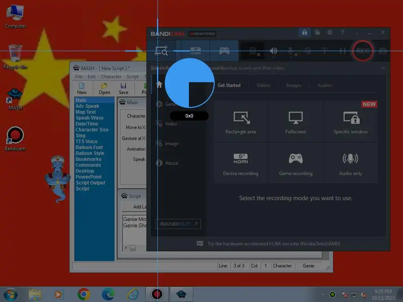The image size is (403, 302).
Task: Open the Video settings sidebar item
Action: 167,124
